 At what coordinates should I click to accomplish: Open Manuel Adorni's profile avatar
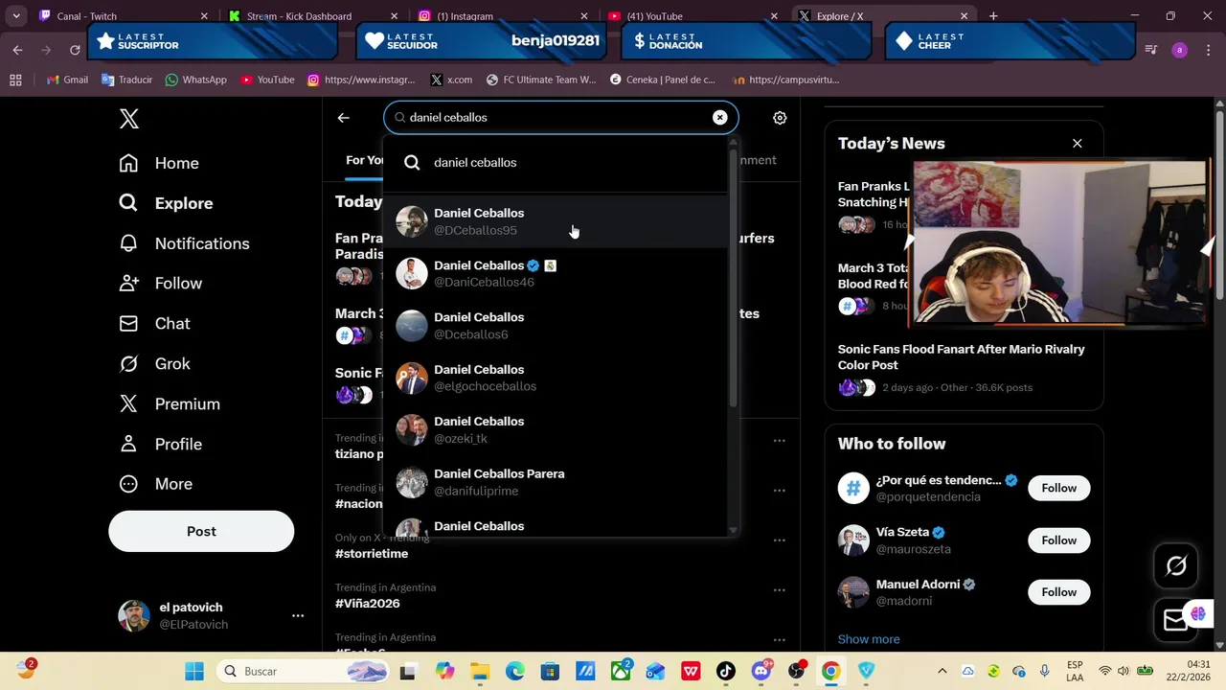(x=853, y=592)
